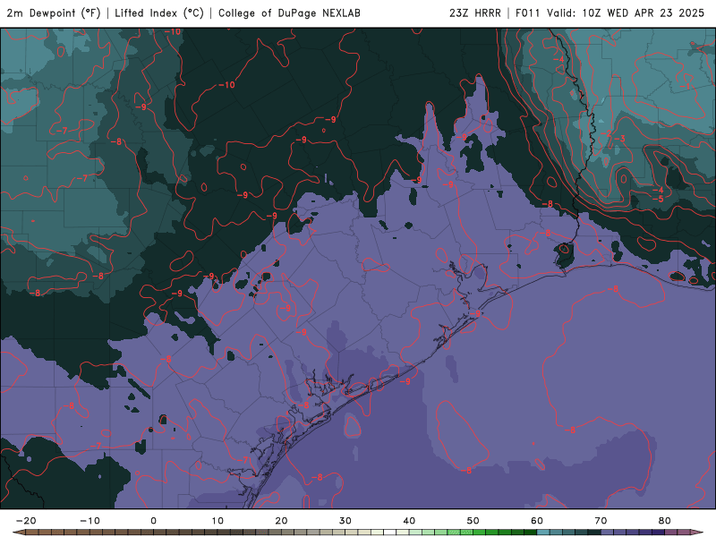Click the colorbar tick label reading -10
The width and height of the screenshot is (716, 537).
click(x=89, y=521)
